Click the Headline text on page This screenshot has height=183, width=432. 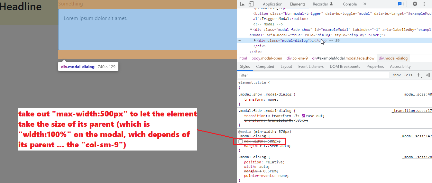[x=21, y=7]
